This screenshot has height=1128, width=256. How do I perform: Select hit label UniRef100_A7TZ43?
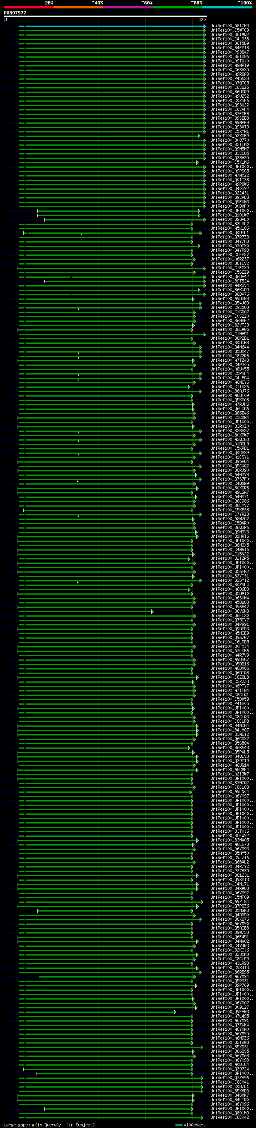230,361
